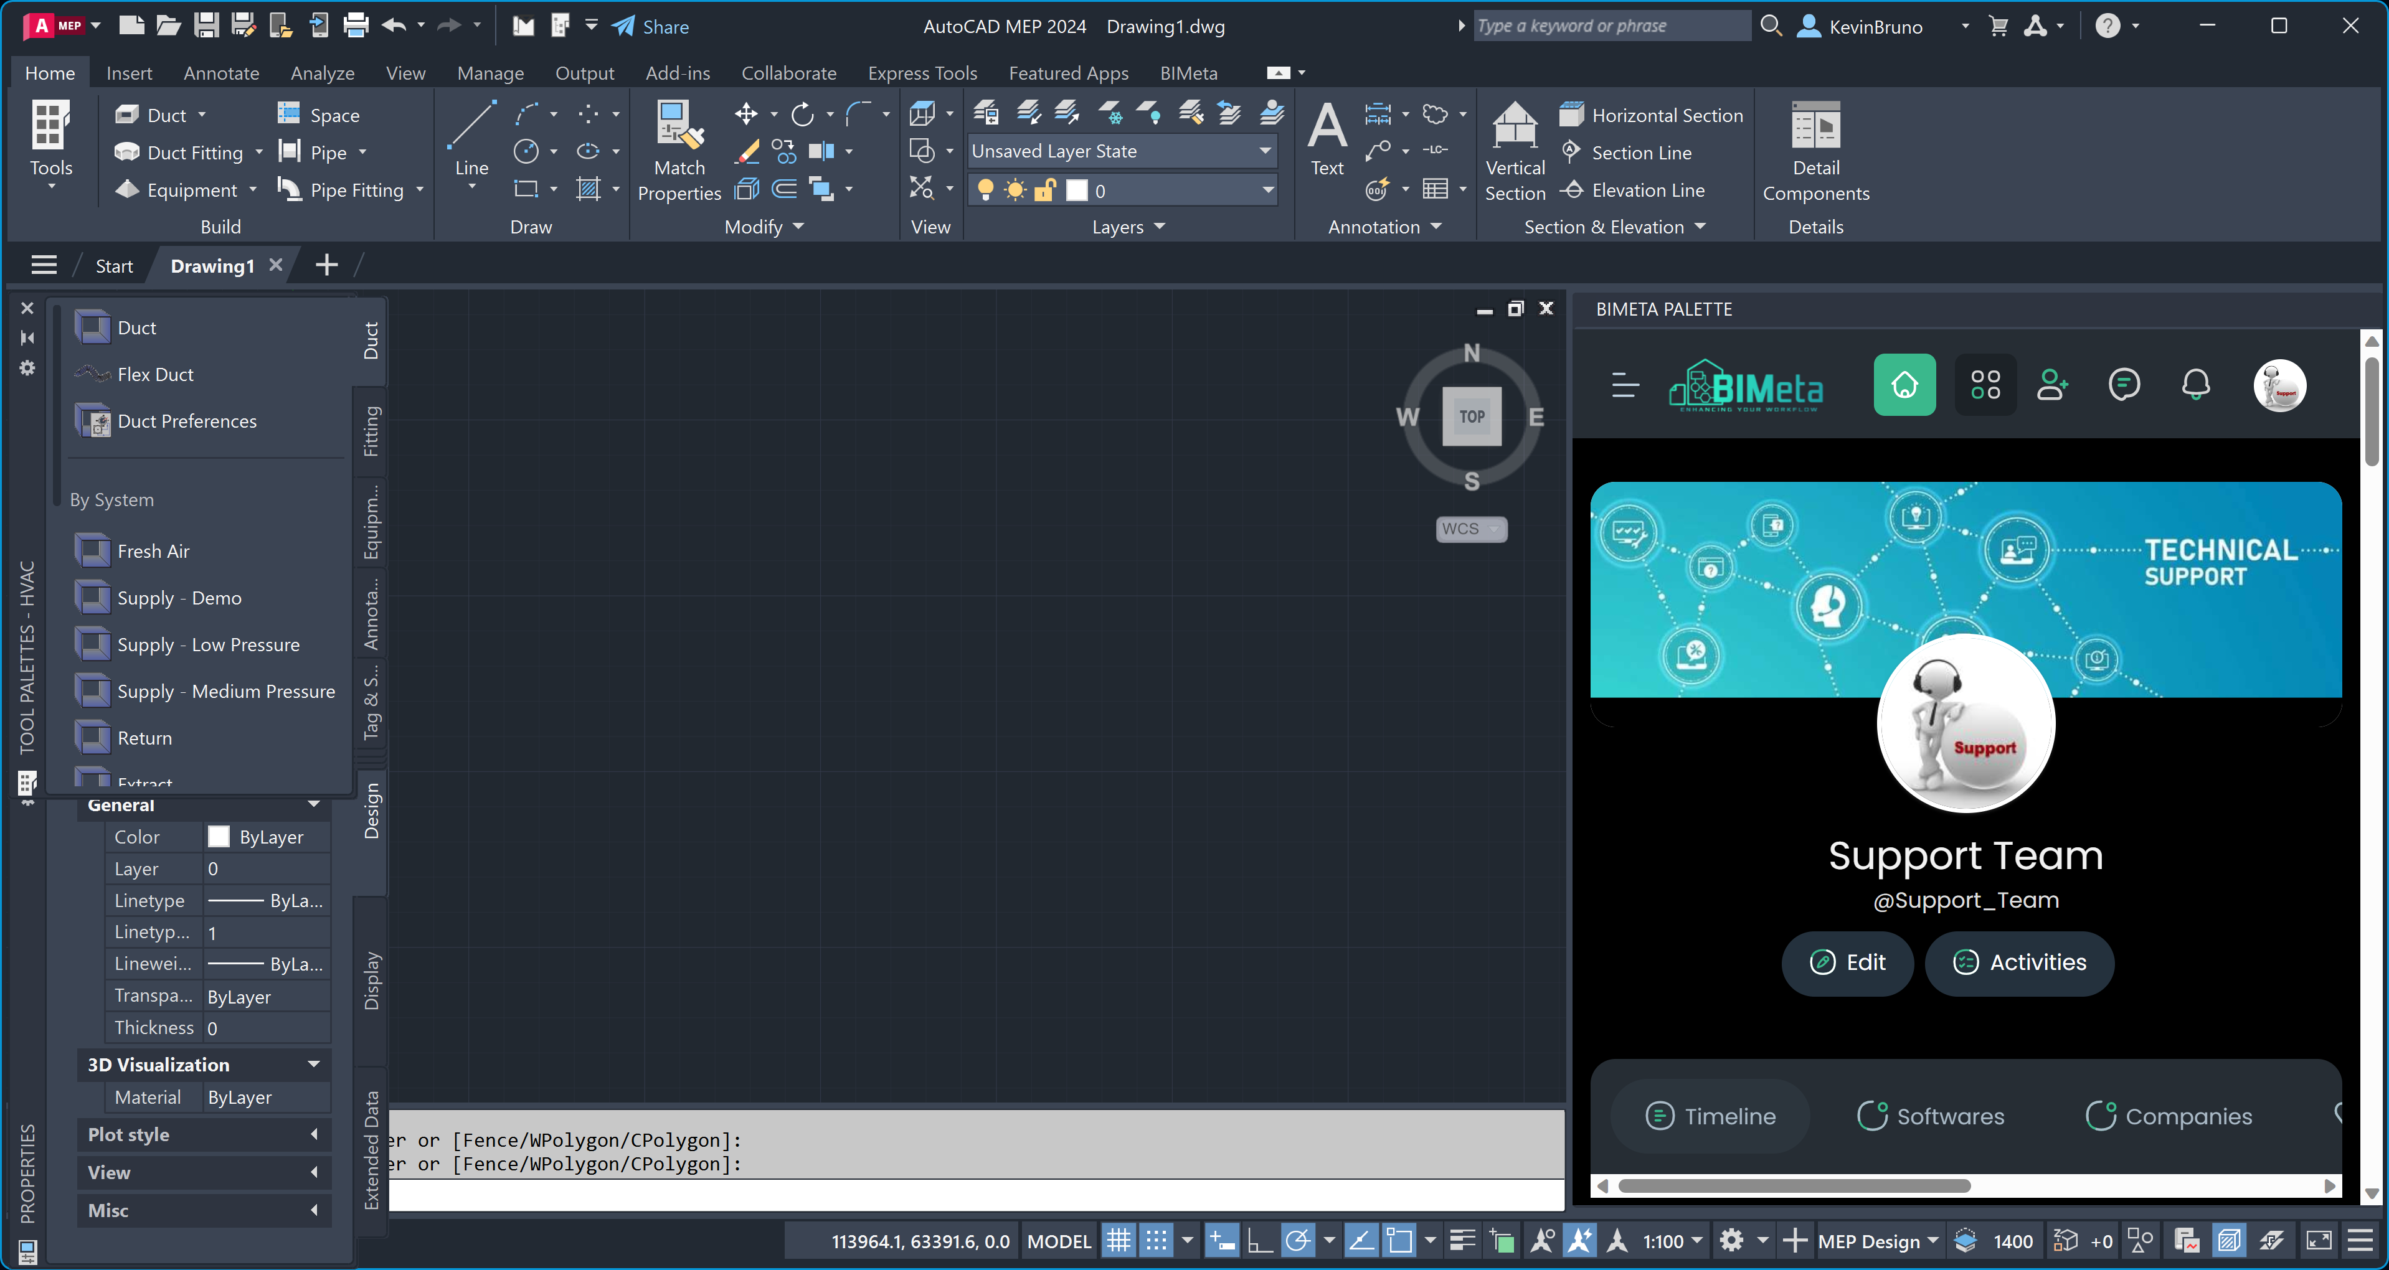Open annotation scale 1:100 dropdown
Image resolution: width=2389 pixels, height=1270 pixels.
tap(1672, 1240)
